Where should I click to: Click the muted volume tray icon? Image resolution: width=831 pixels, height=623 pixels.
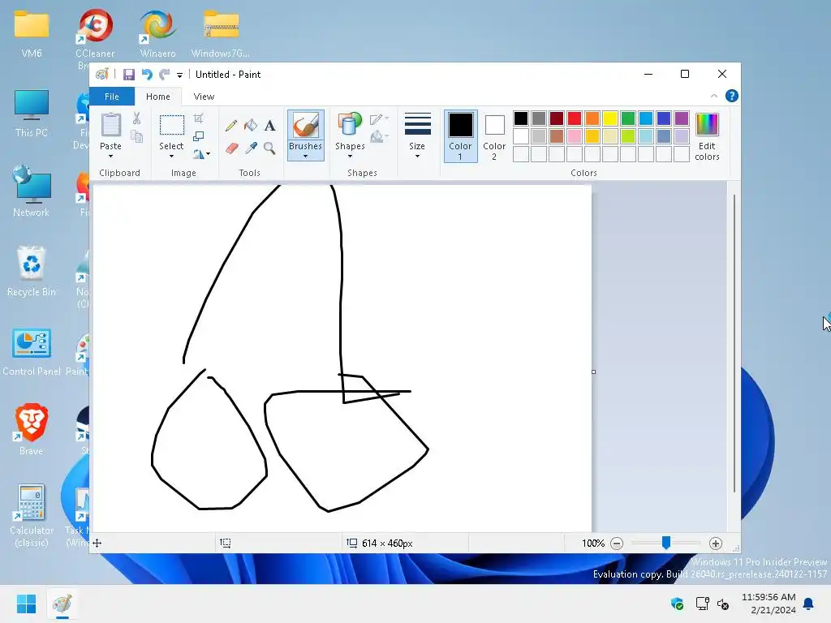tap(723, 604)
